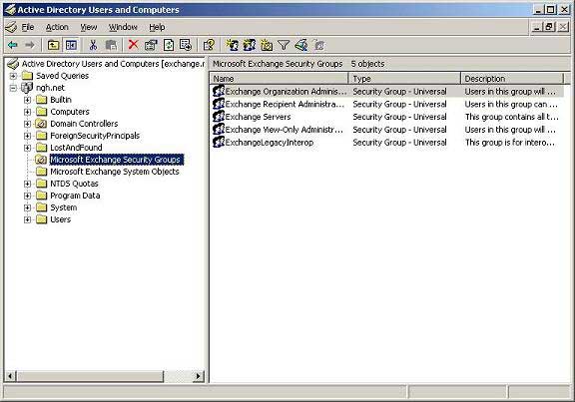Create new organizational unit toolbar icon
The image size is (575, 402).
click(x=267, y=45)
